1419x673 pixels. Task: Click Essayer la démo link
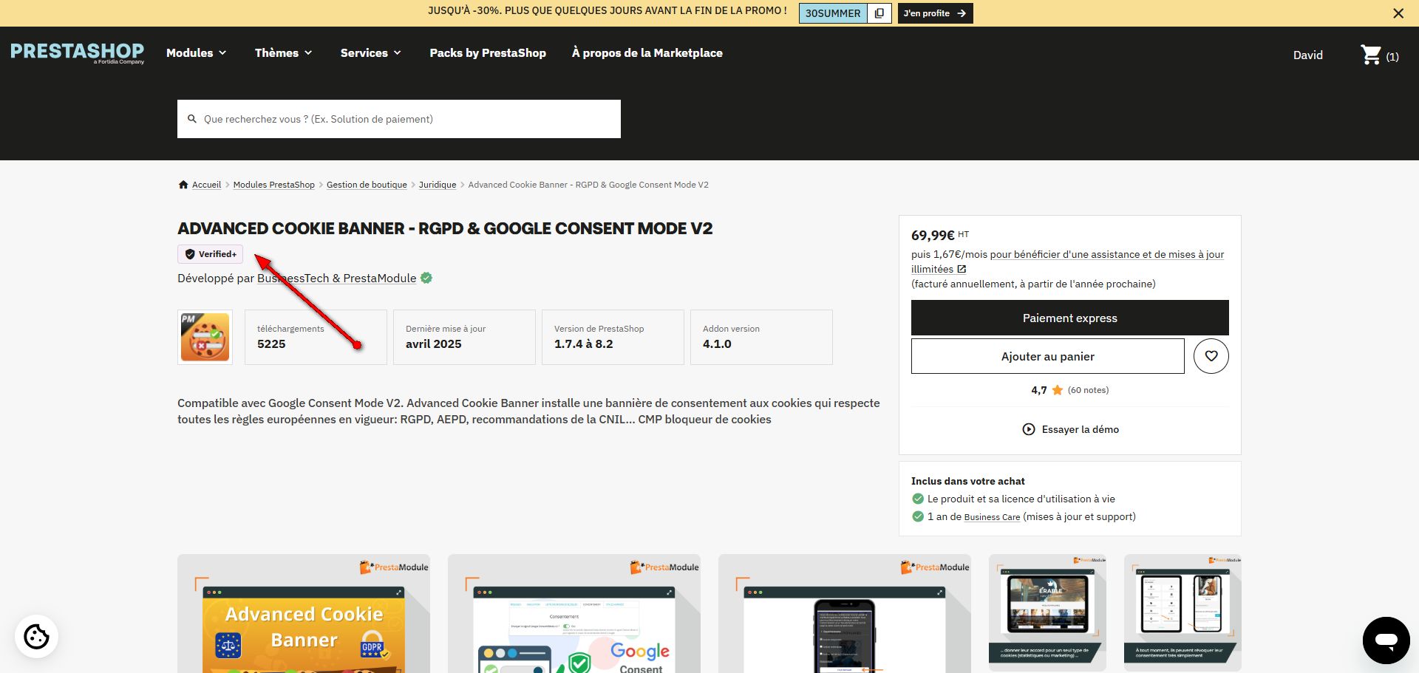pyautogui.click(x=1071, y=429)
